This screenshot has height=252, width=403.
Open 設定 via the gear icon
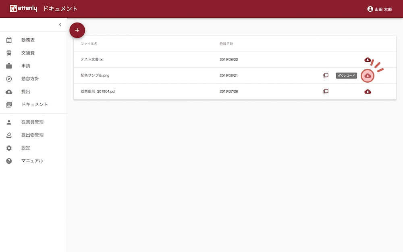[9, 148]
